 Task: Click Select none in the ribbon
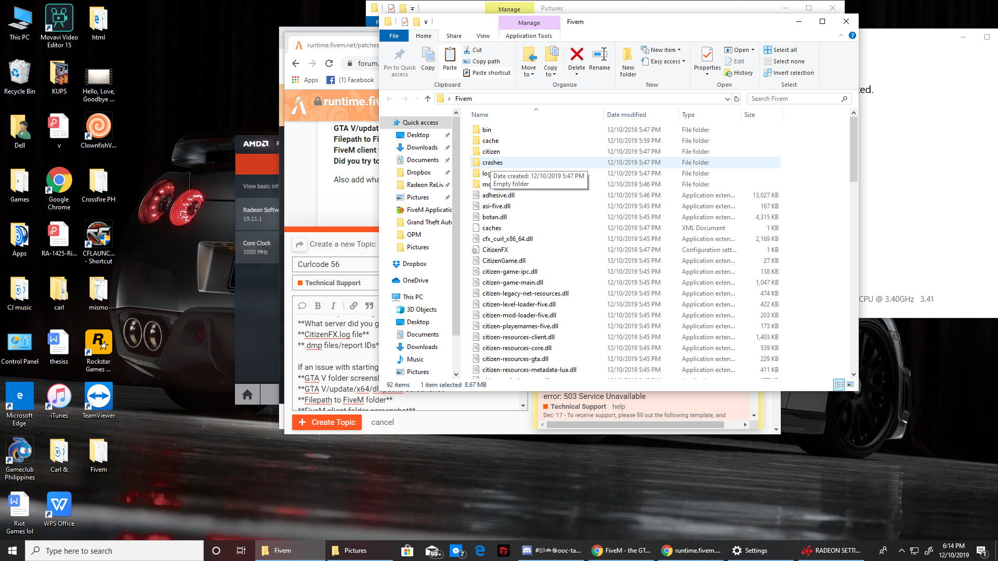tap(784, 61)
